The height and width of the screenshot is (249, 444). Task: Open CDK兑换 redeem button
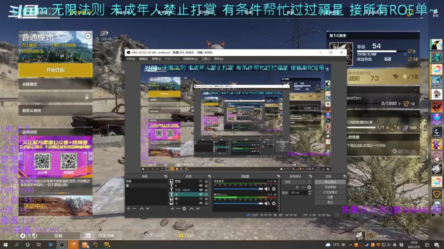103,235
